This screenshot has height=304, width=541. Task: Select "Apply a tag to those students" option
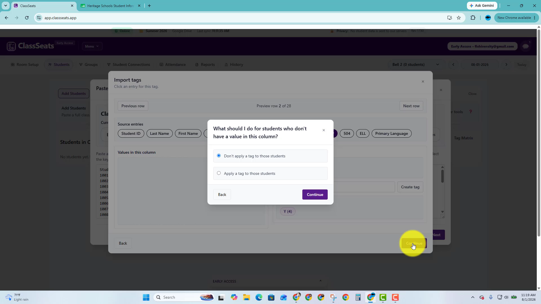click(270, 173)
